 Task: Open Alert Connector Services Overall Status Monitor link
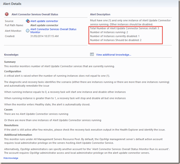coord(53,31)
